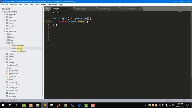The width and height of the screenshot is (192, 108).
Task: Open home.blade.php in the sidebar
Action: 18,46
